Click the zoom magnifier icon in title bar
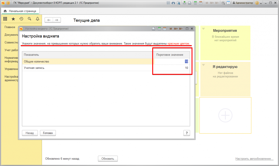 pos(223,3)
